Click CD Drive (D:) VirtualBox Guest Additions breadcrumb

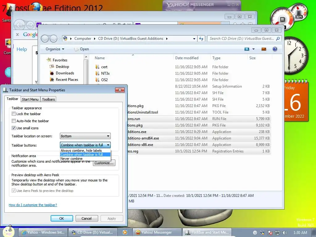tap(131, 39)
